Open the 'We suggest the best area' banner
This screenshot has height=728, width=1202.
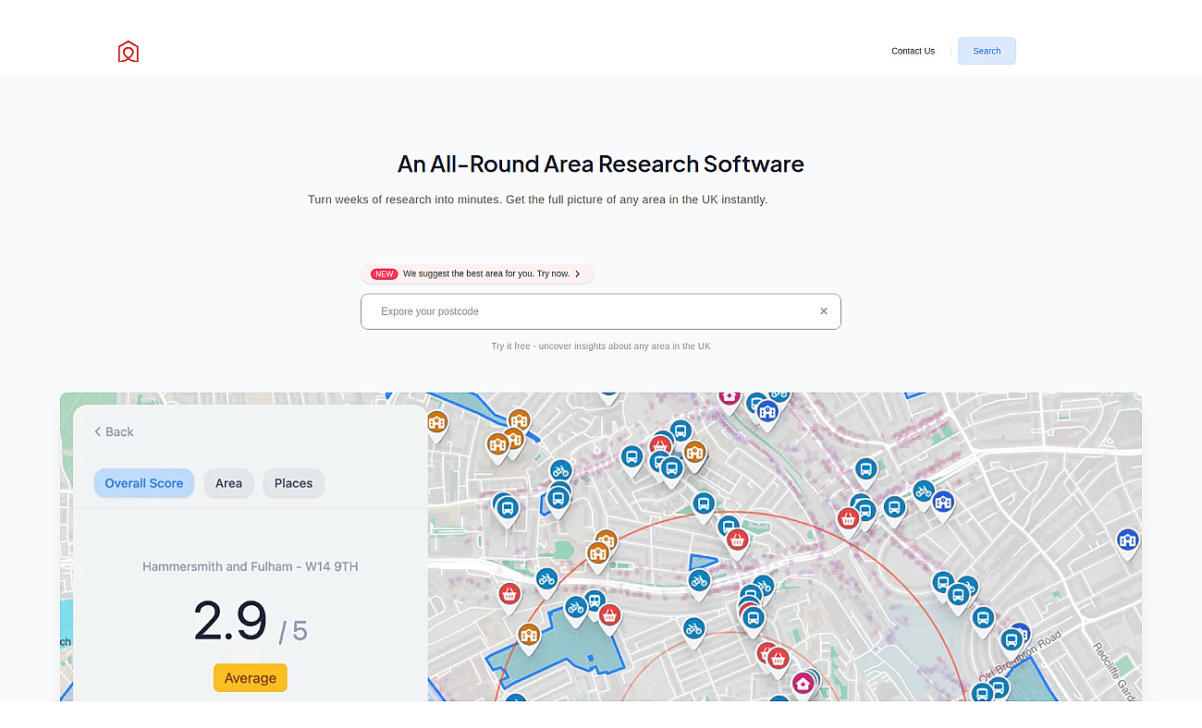(x=477, y=273)
